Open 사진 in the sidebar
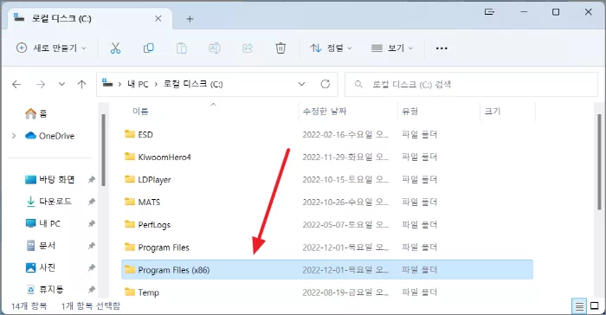This screenshot has width=606, height=315. click(40, 267)
